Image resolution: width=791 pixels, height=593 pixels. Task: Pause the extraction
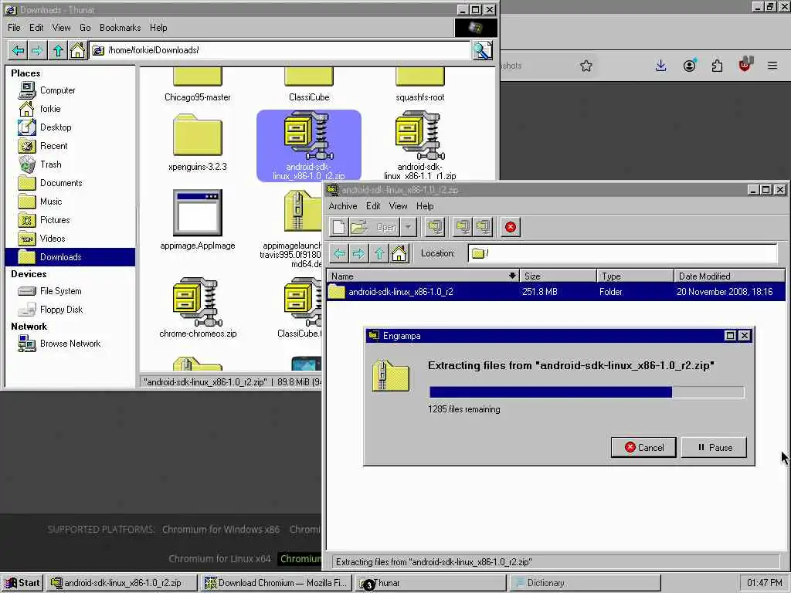coord(714,448)
